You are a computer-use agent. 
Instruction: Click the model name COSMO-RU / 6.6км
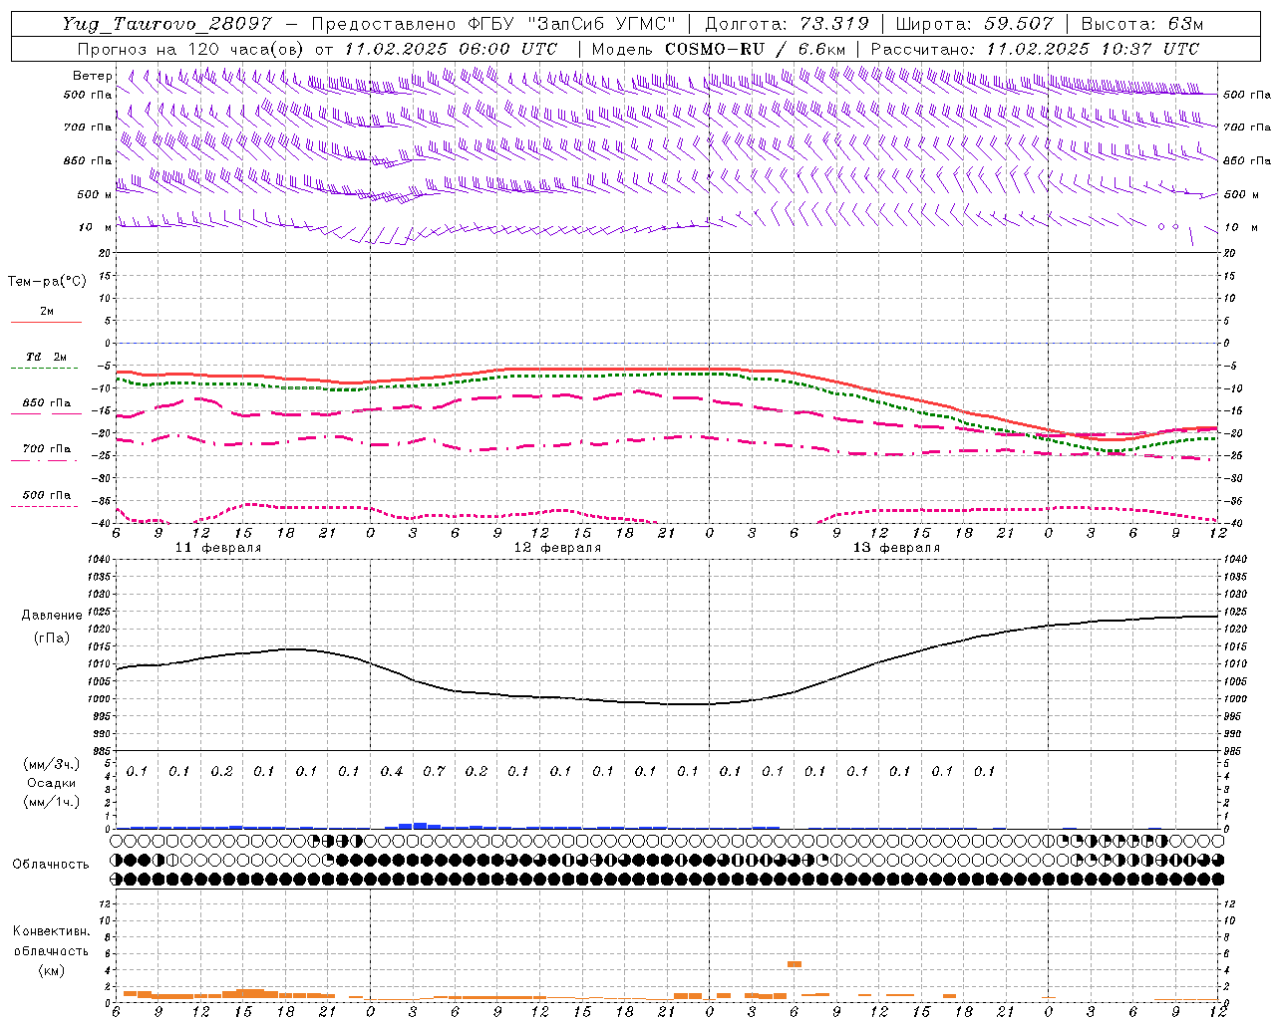pos(756,49)
